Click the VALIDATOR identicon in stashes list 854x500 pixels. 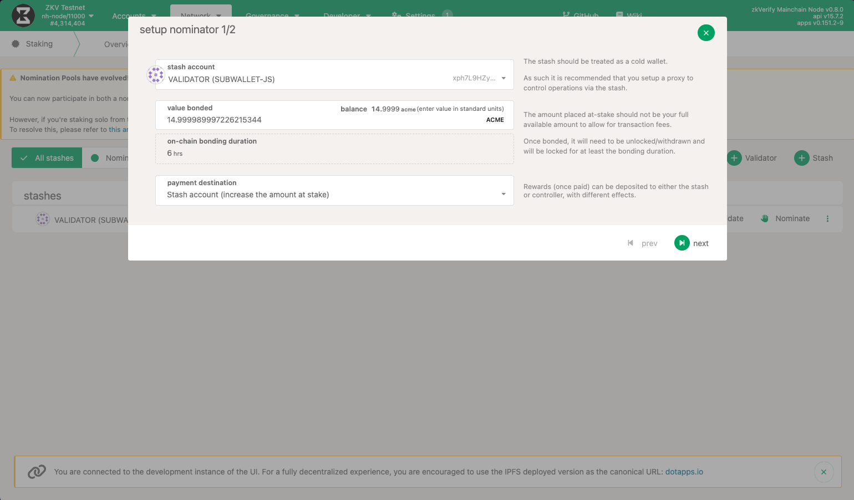[43, 220]
